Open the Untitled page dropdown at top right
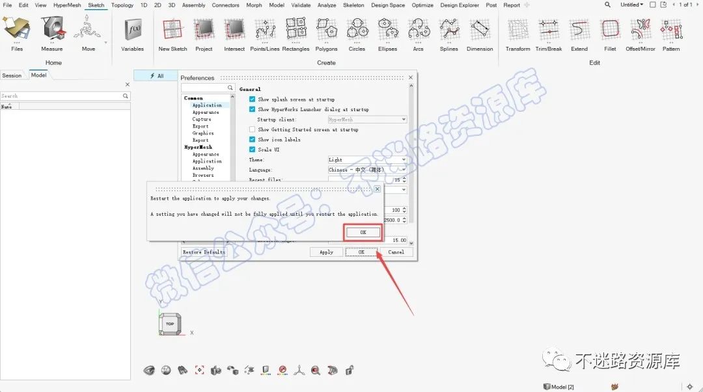Viewport: 703px width, 392px height. tap(631, 5)
